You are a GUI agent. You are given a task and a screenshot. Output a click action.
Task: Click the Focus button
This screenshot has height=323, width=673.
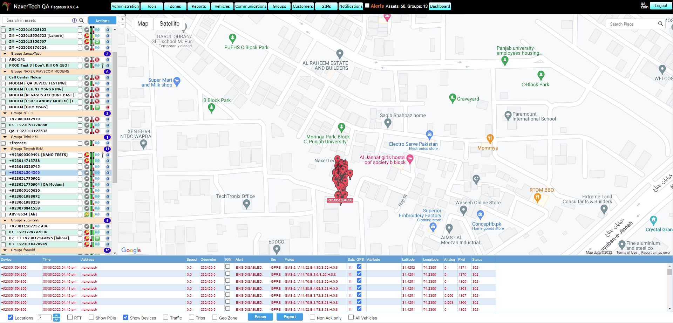coord(260,317)
